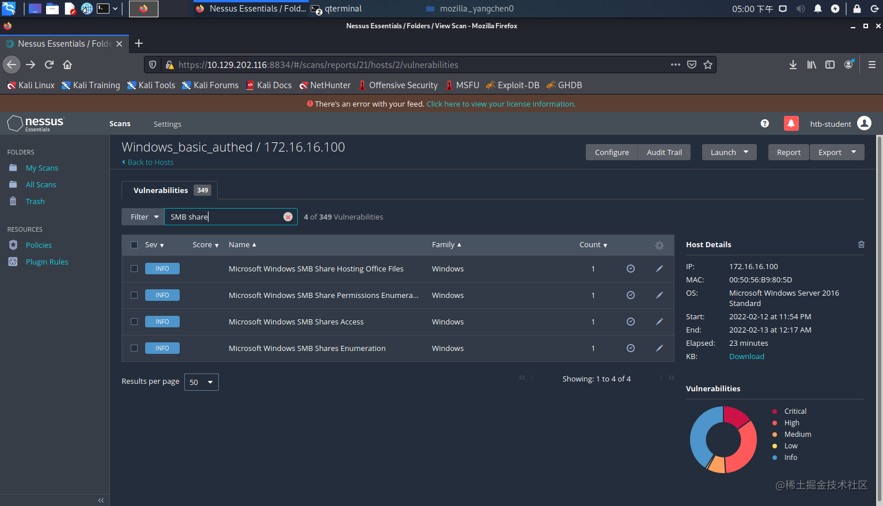This screenshot has height=506, width=883.
Task: Delete host using the trash icon
Action: coord(861,244)
